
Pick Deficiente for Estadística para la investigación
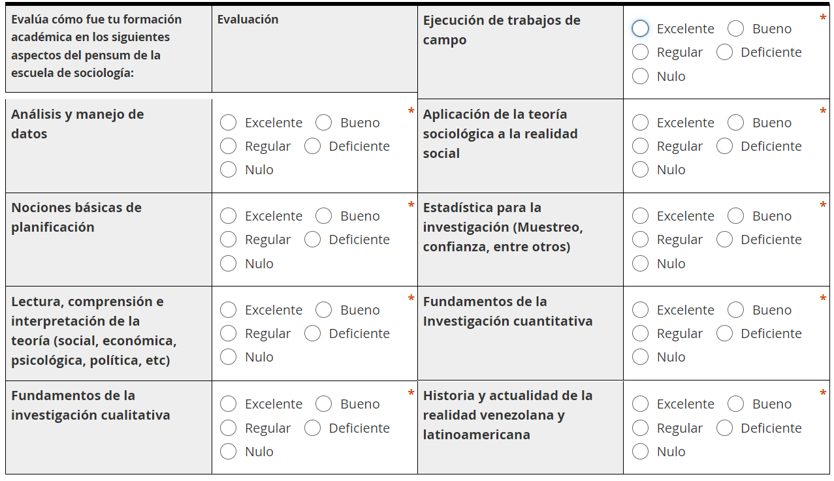[724, 240]
